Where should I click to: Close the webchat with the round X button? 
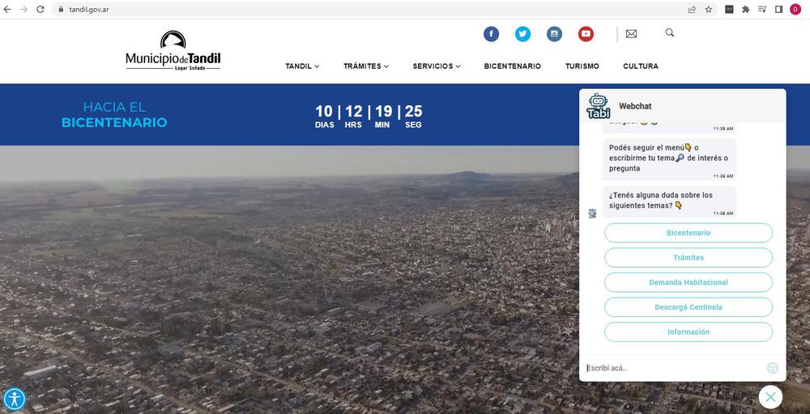point(770,396)
